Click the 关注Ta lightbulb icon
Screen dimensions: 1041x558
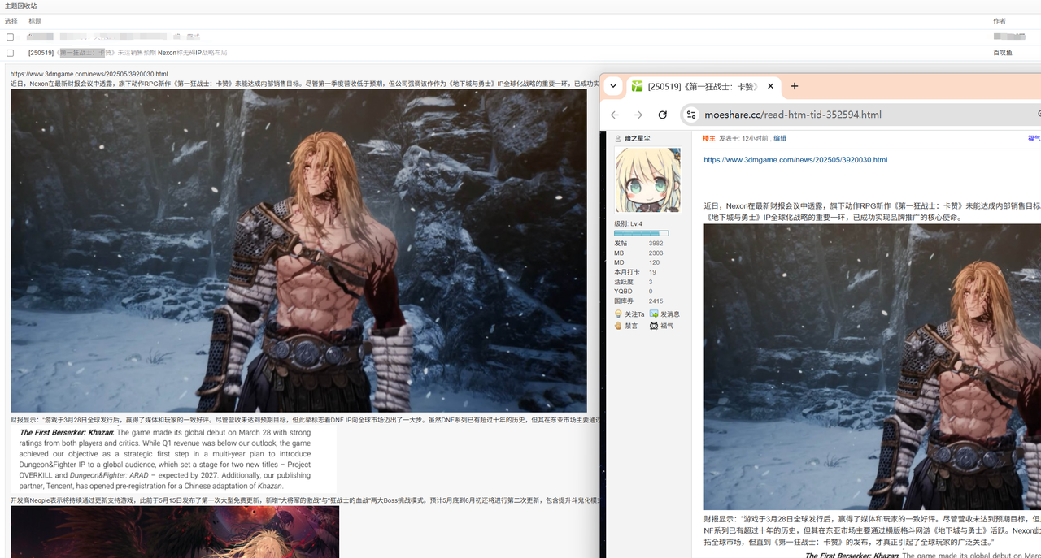(618, 314)
